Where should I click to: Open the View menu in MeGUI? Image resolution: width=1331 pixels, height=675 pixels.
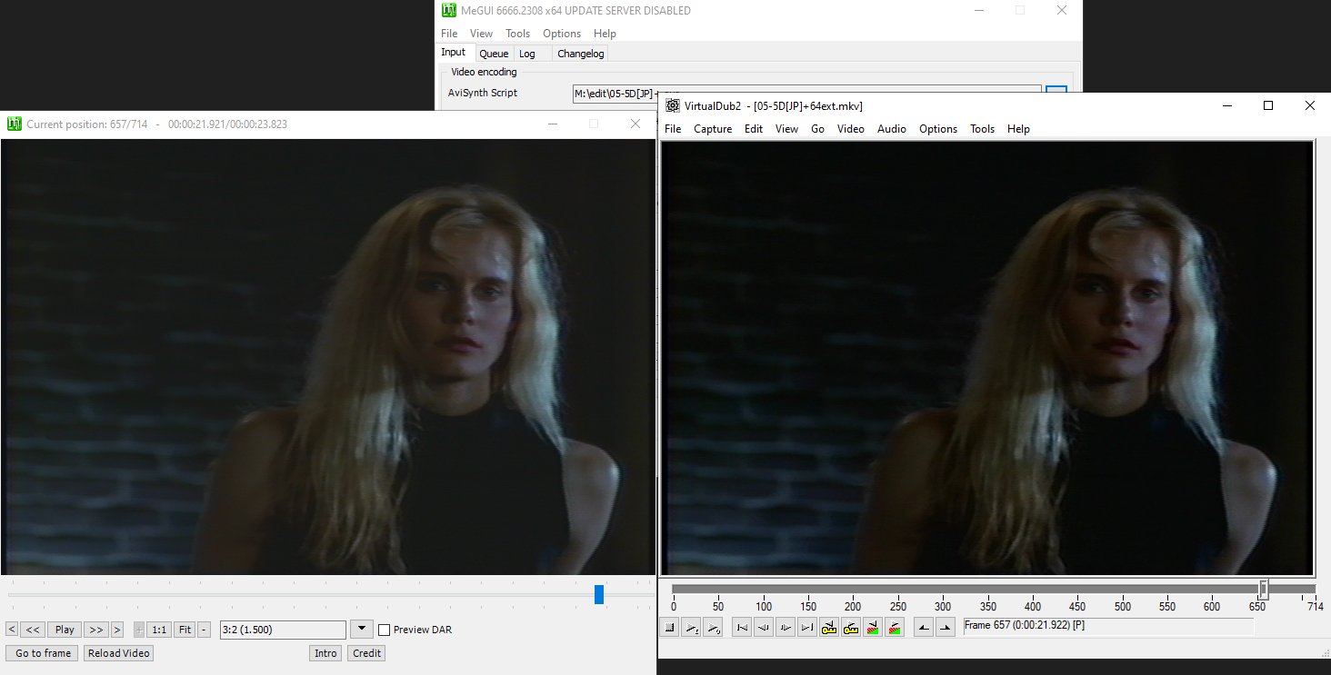point(482,34)
